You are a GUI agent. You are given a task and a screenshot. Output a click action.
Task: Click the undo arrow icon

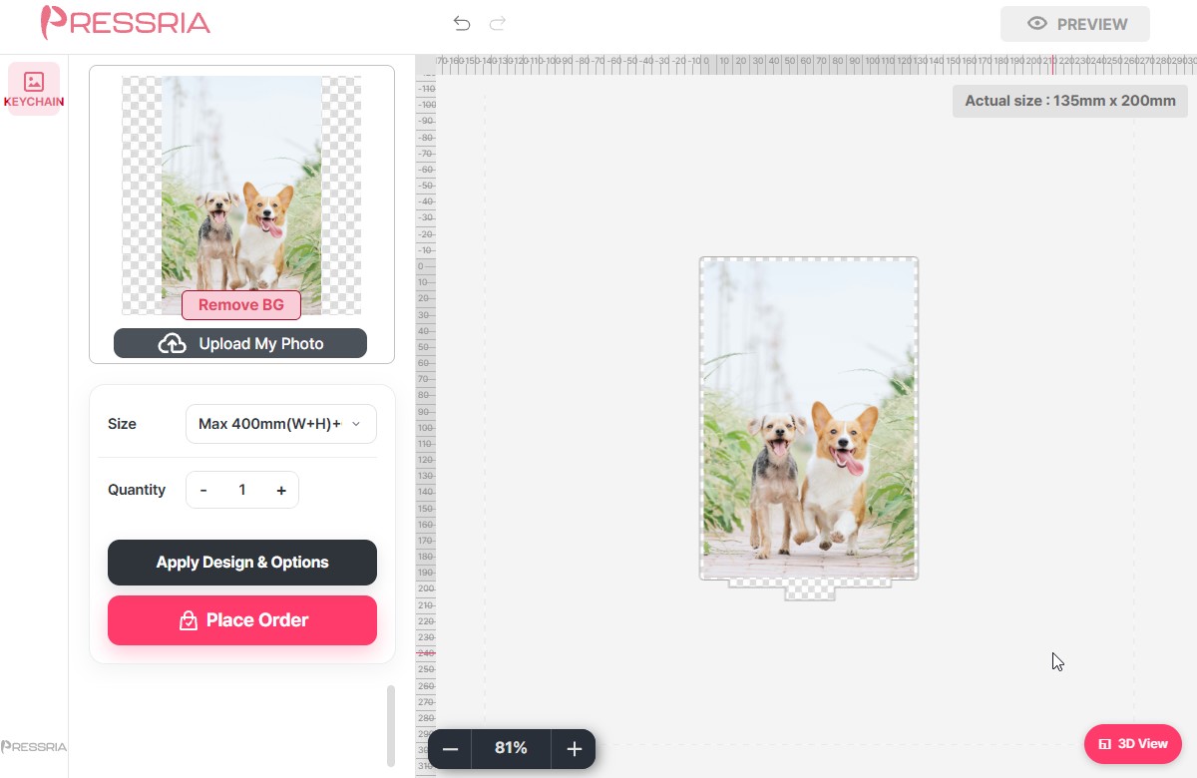point(461,23)
